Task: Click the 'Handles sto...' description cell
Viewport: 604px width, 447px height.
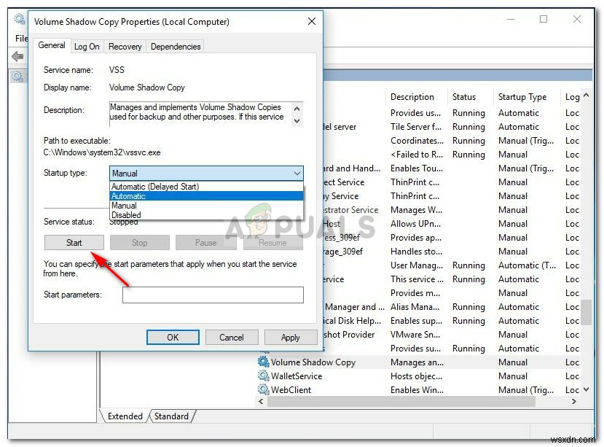Action: pyautogui.click(x=416, y=252)
